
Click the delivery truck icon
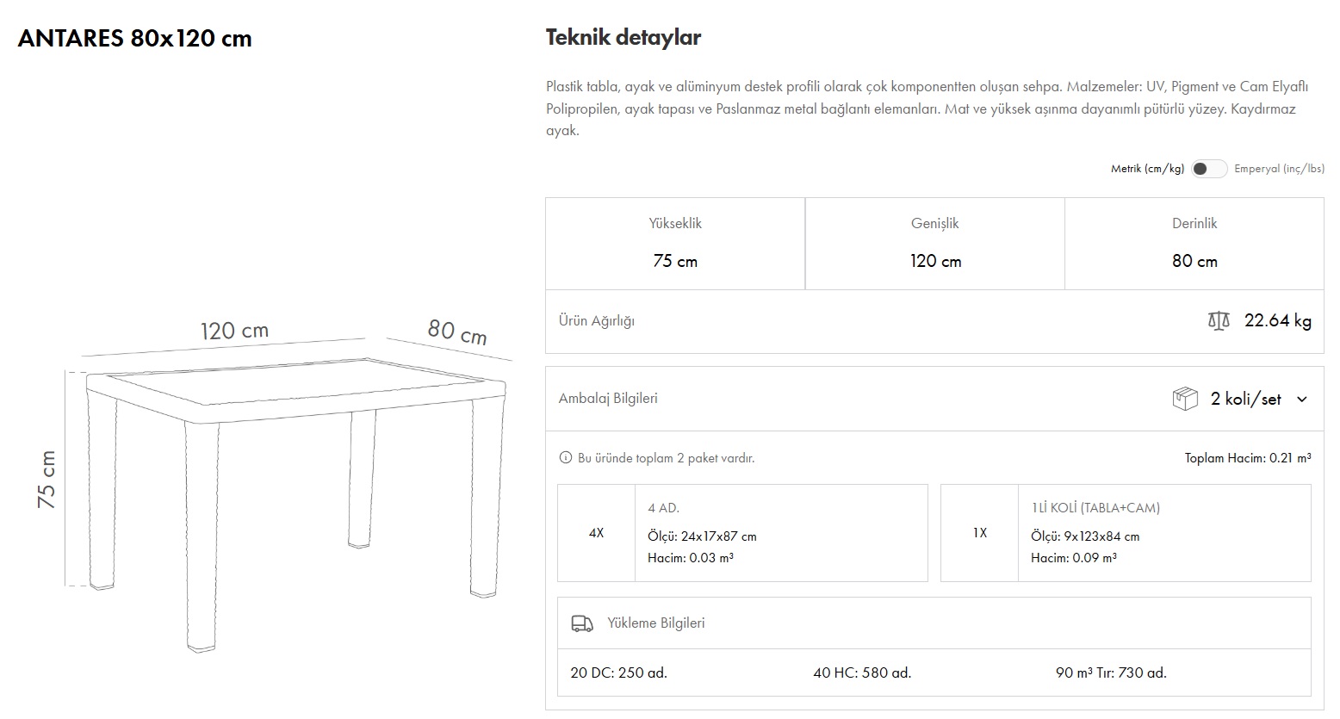[582, 623]
